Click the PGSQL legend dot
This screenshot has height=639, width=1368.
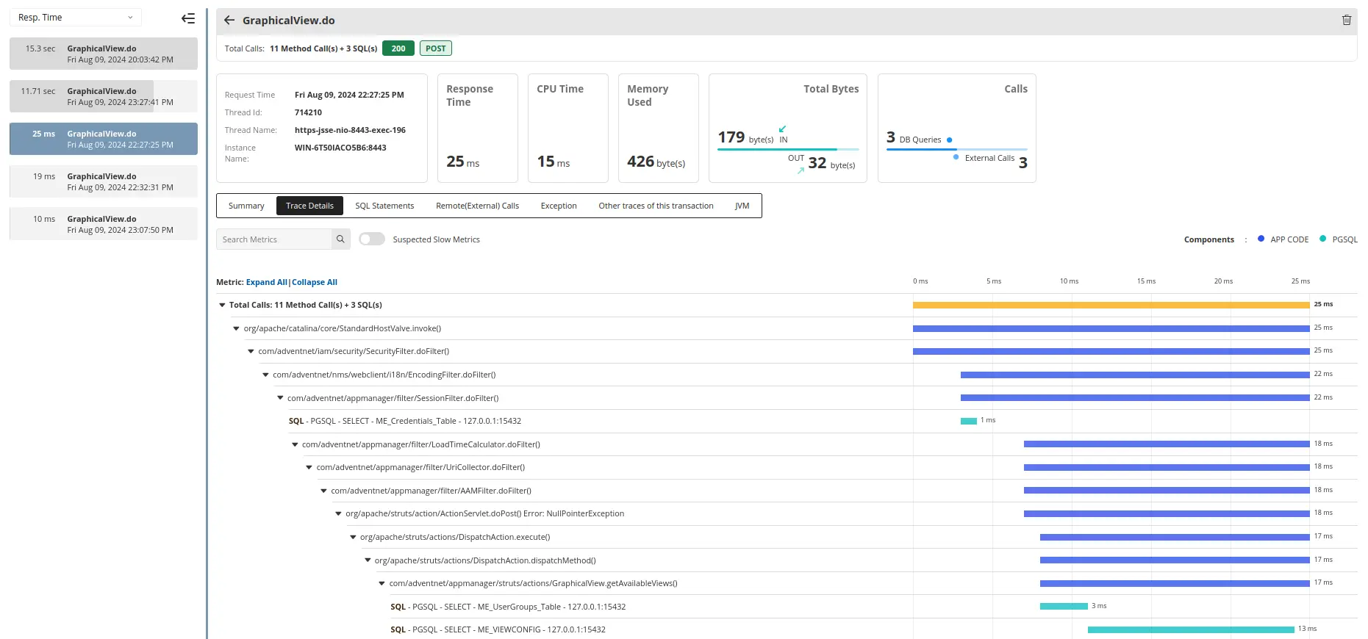coord(1323,239)
